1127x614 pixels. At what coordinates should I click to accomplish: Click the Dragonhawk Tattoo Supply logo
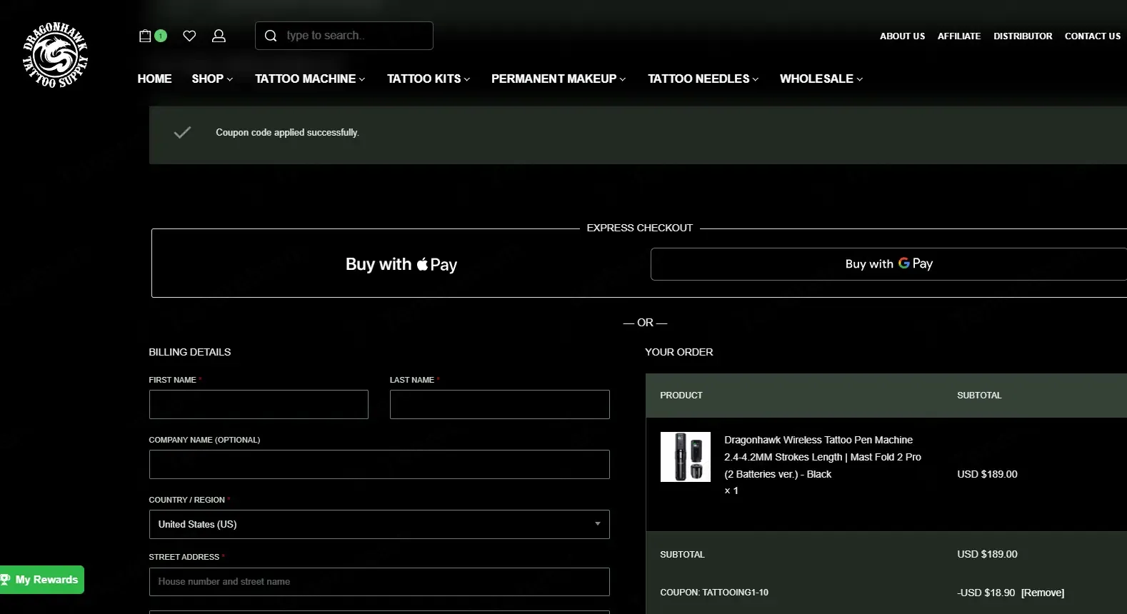point(55,56)
